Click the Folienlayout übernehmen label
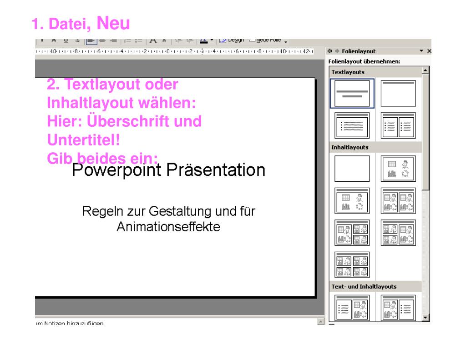The width and height of the screenshot is (466, 349). click(x=364, y=61)
